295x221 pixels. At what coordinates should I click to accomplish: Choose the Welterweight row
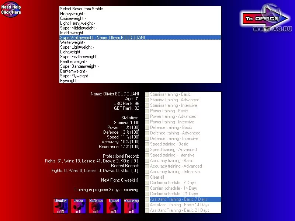(140, 42)
